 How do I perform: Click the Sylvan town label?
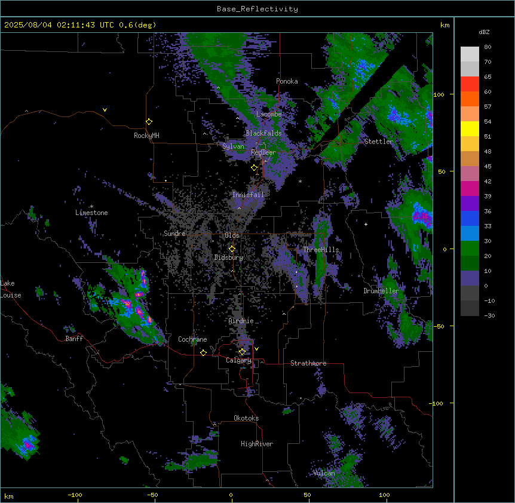coord(233,146)
